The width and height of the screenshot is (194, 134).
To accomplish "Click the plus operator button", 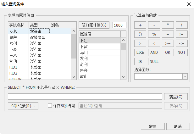I will point(140,25).
